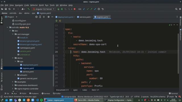The image size is (182, 102).
Task: Expand the kubernetes-dashboard folder
Action: [13, 85]
